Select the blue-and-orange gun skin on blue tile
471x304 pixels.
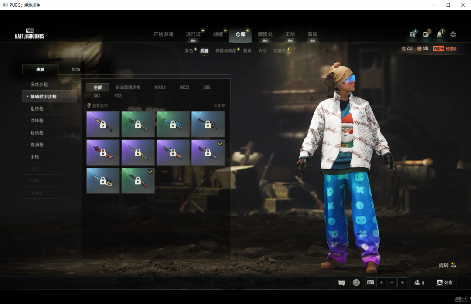point(103,181)
